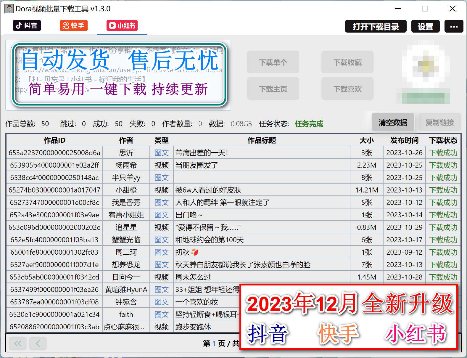Click the 发布时间 column header

coord(404,140)
